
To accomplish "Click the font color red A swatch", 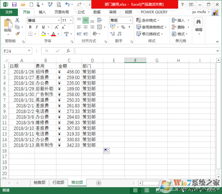I will tap(53, 34).
